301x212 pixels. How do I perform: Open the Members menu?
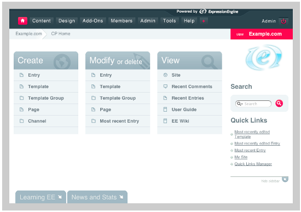click(x=121, y=21)
